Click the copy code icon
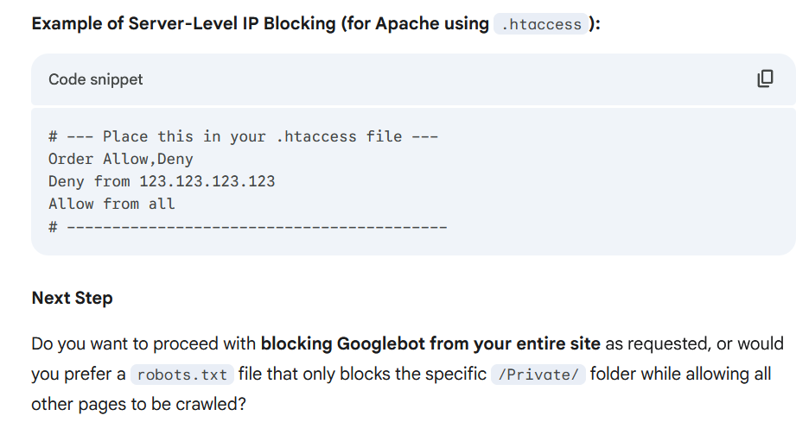This screenshot has height=422, width=796. [765, 79]
